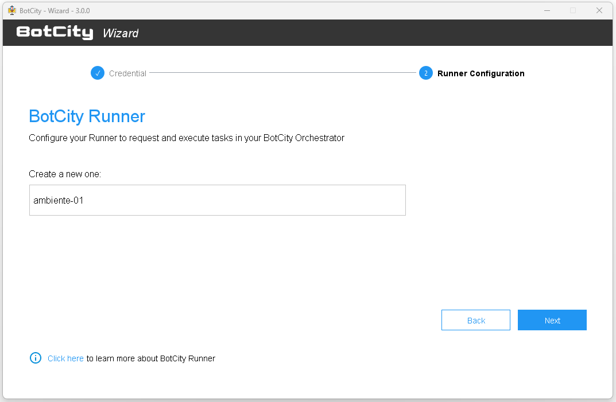The height and width of the screenshot is (402, 616).
Task: Click the BotCity logo in dark header
Action: [55, 33]
